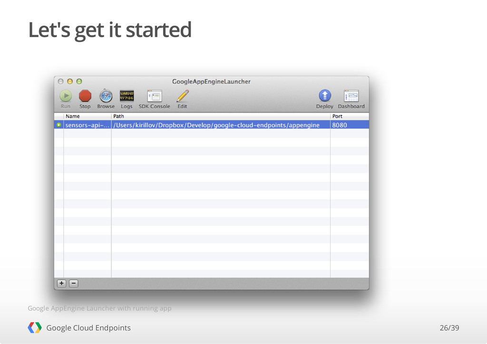Image resolution: width=487 pixels, height=344 pixels.
Task: Click the slide counter 26/39
Action: (449, 328)
